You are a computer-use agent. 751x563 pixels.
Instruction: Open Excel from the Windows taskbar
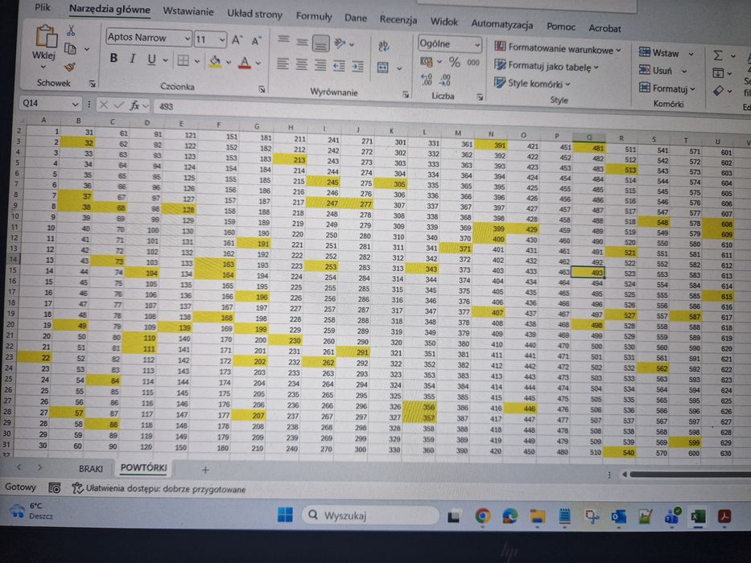click(x=698, y=516)
